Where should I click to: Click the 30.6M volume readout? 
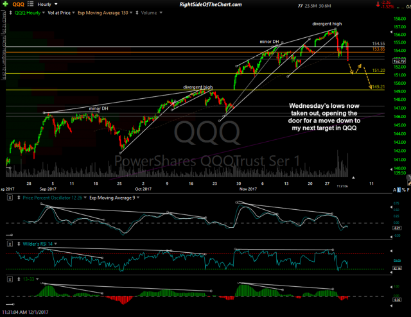pyautogui.click(x=325, y=6)
